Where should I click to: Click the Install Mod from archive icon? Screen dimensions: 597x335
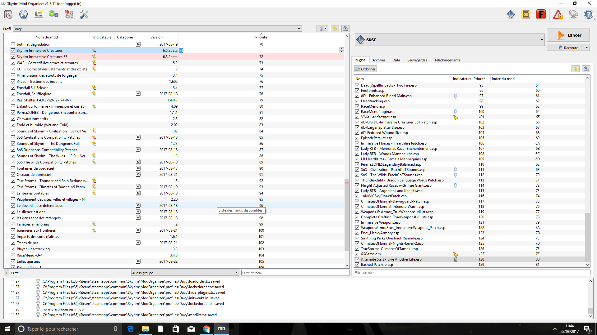click(8, 14)
